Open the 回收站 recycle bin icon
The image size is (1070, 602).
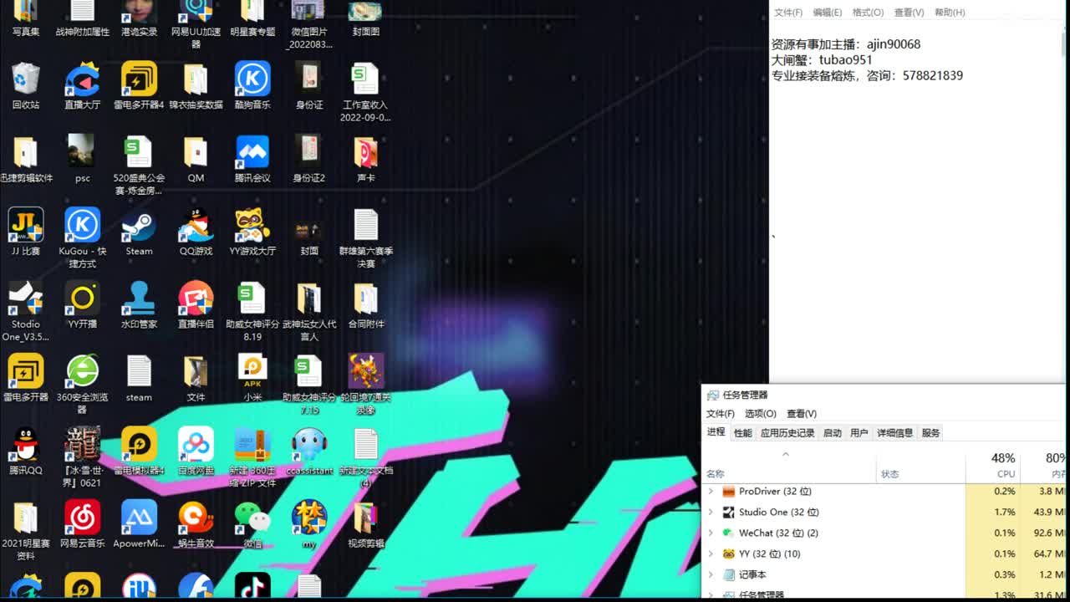(25, 86)
